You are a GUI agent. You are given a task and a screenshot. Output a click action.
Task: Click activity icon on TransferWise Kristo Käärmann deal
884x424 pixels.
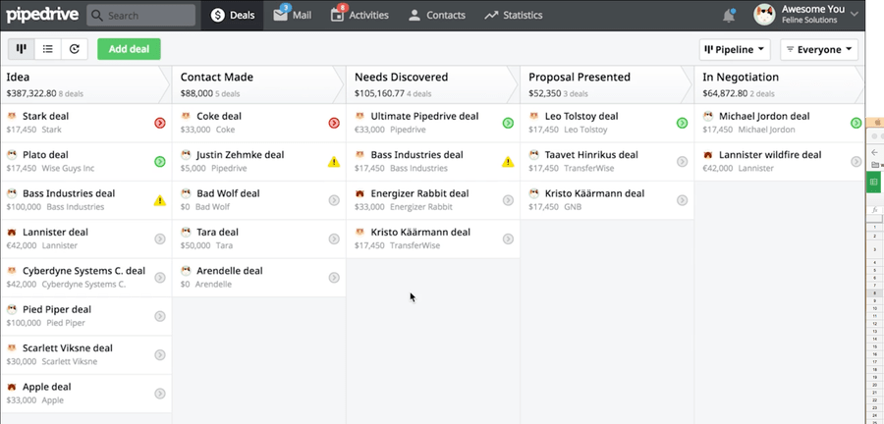508,238
